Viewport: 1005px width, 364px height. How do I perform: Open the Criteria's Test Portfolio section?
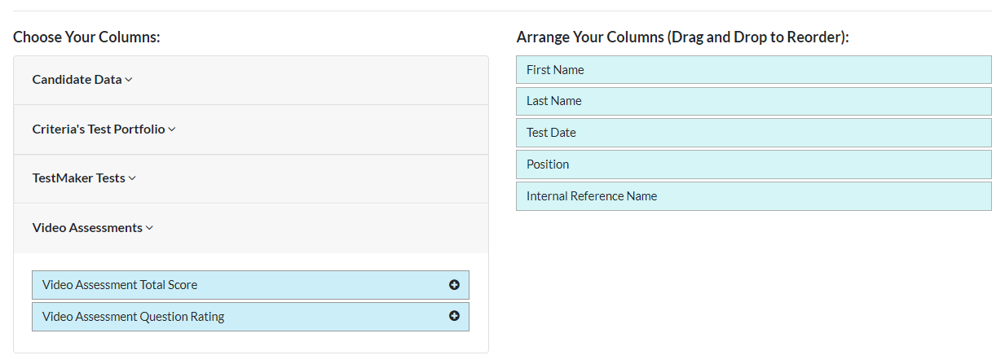[x=251, y=129]
